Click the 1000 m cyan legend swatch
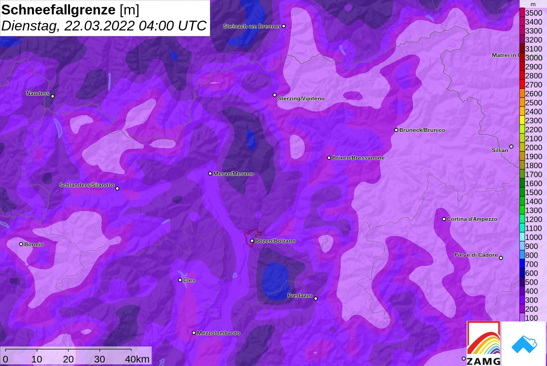The image size is (547, 366). pyautogui.click(x=522, y=237)
